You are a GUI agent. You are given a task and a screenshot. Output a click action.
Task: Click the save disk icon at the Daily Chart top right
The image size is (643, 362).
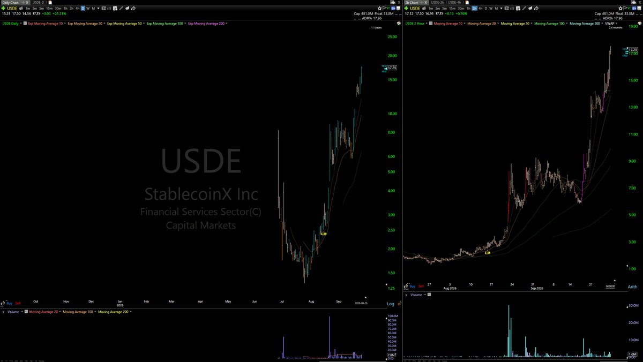(x=398, y=9)
